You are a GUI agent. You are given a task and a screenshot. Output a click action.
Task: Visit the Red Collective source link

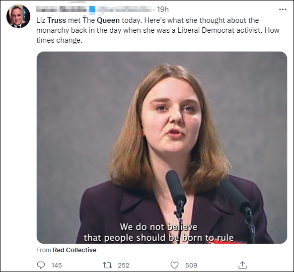click(x=74, y=250)
